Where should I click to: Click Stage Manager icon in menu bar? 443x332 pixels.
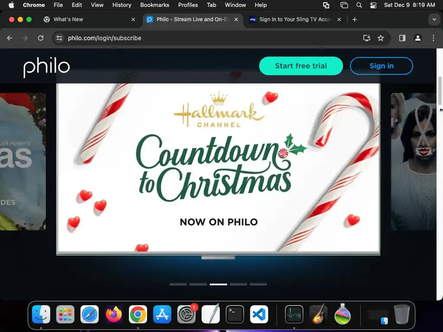coord(344,5)
